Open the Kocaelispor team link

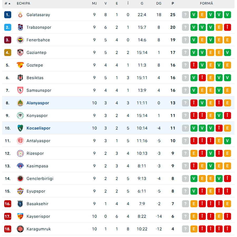pyautogui.click(x=38, y=128)
